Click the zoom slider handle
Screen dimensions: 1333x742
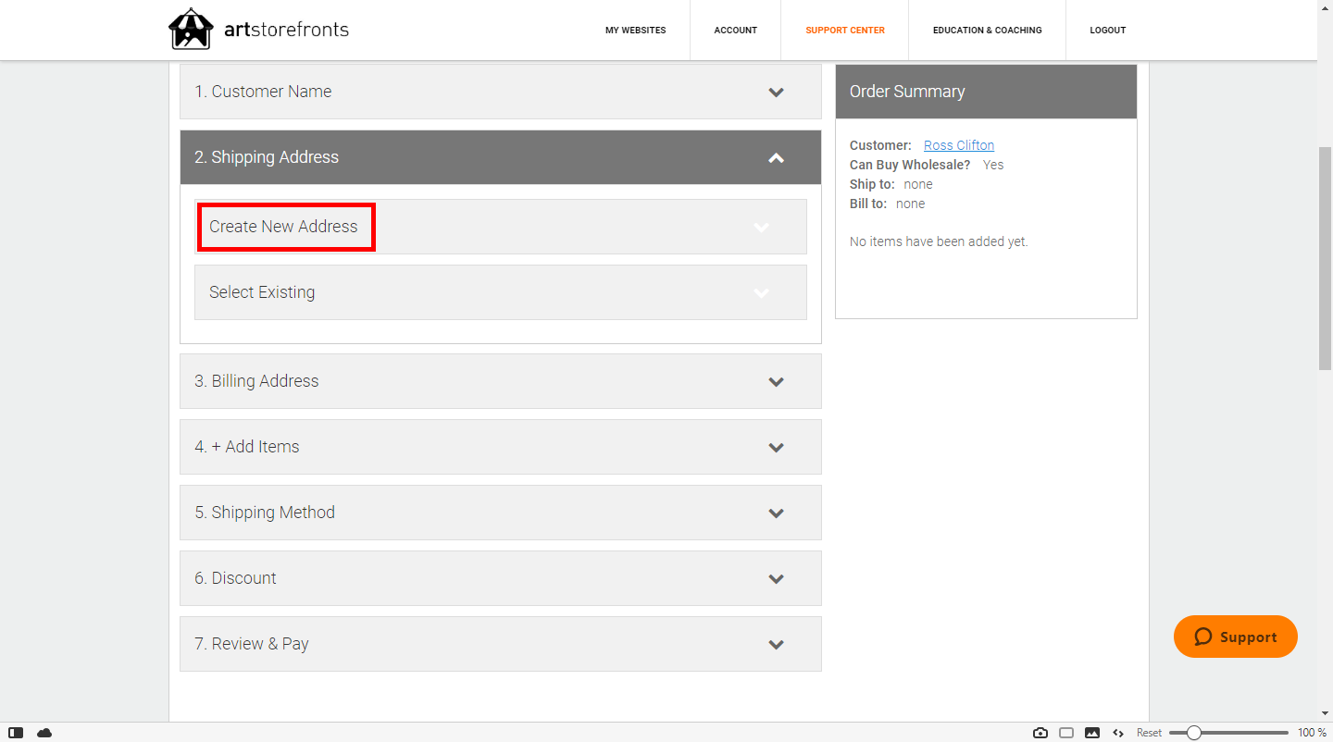1194,733
